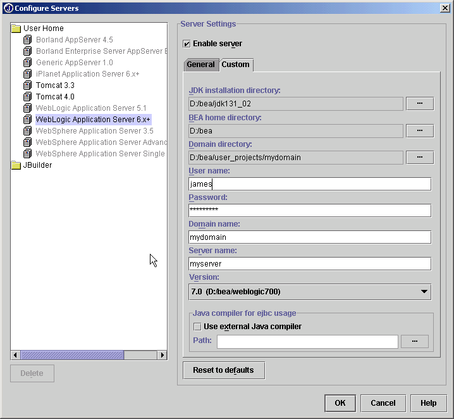This screenshot has height=419, width=454.
Task: Click the Server name field
Action: (x=310, y=264)
